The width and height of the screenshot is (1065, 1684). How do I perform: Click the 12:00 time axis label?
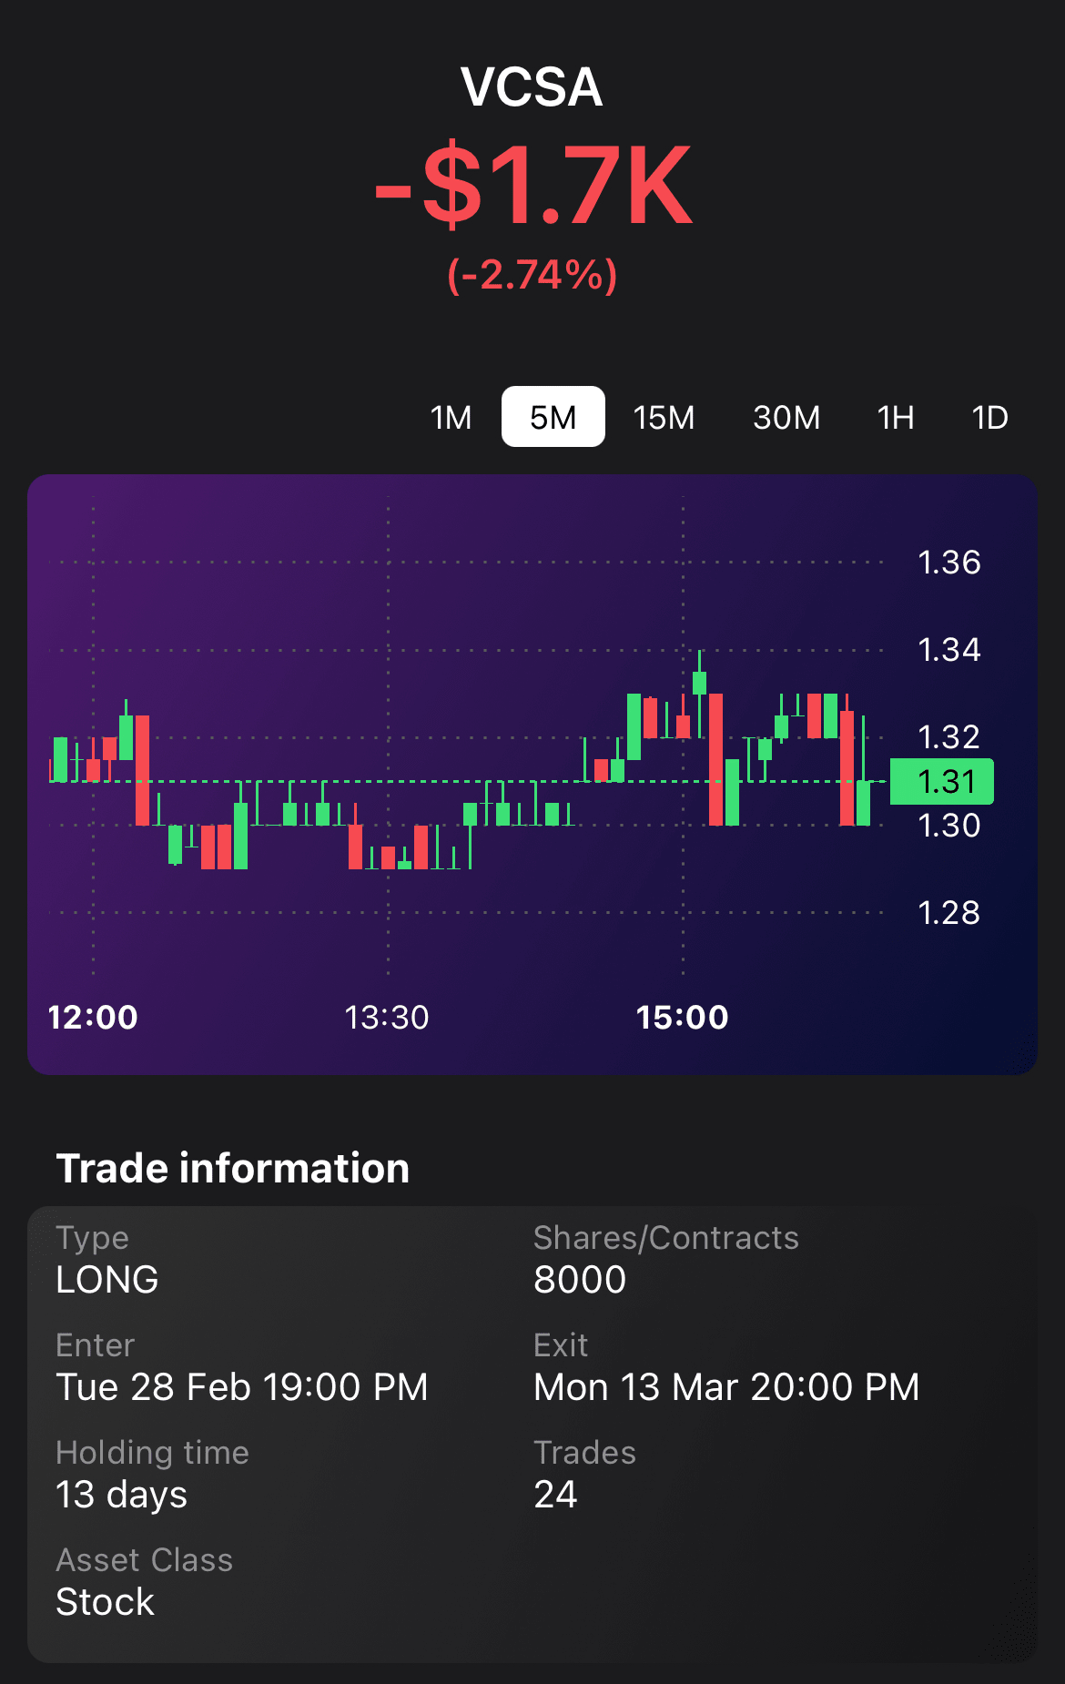coord(93,1017)
